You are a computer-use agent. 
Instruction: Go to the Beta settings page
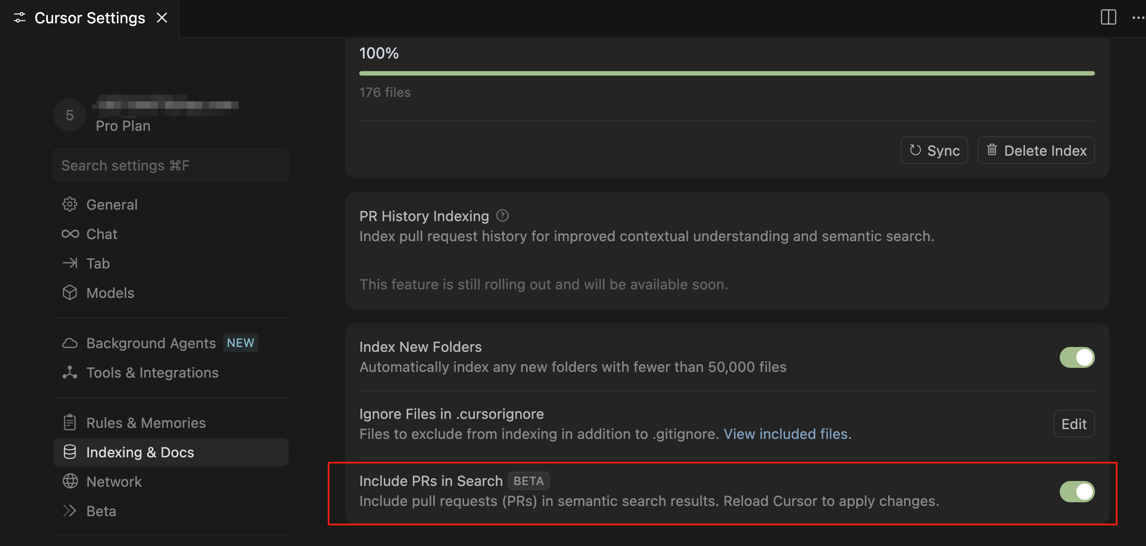[x=101, y=511]
